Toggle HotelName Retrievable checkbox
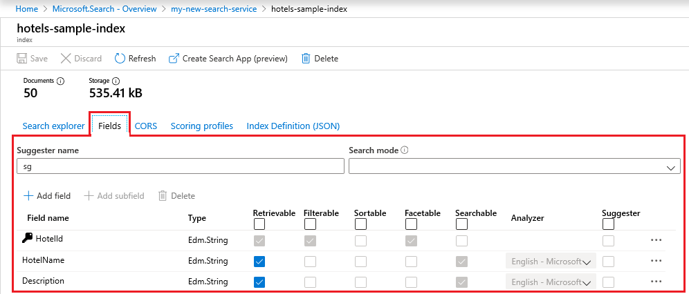The height and width of the screenshot is (294, 689). coord(259,262)
